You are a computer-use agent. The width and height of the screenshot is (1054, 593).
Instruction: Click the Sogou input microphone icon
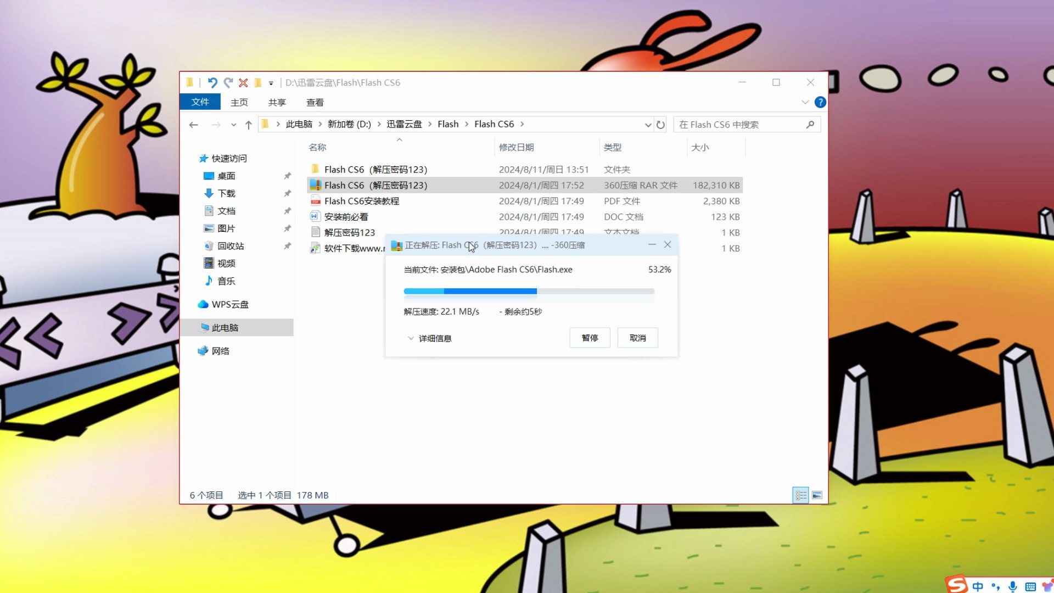coord(1013,585)
